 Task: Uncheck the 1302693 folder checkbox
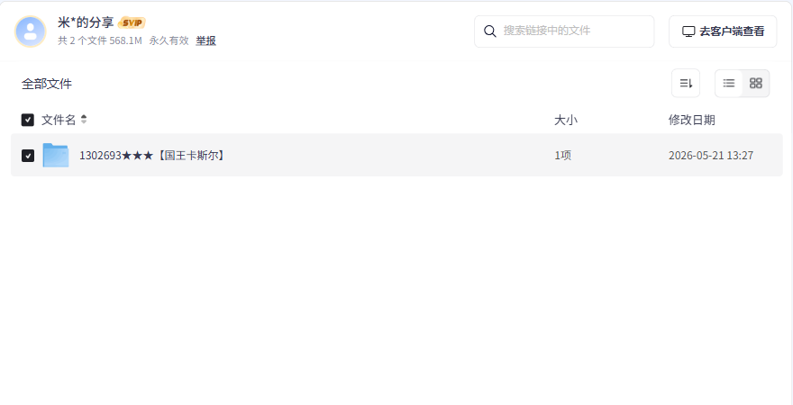click(28, 156)
